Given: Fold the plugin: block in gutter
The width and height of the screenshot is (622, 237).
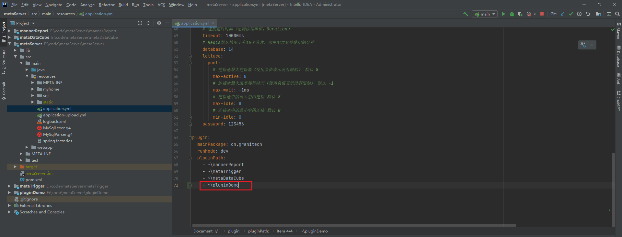Looking at the screenshot, I should coord(190,138).
